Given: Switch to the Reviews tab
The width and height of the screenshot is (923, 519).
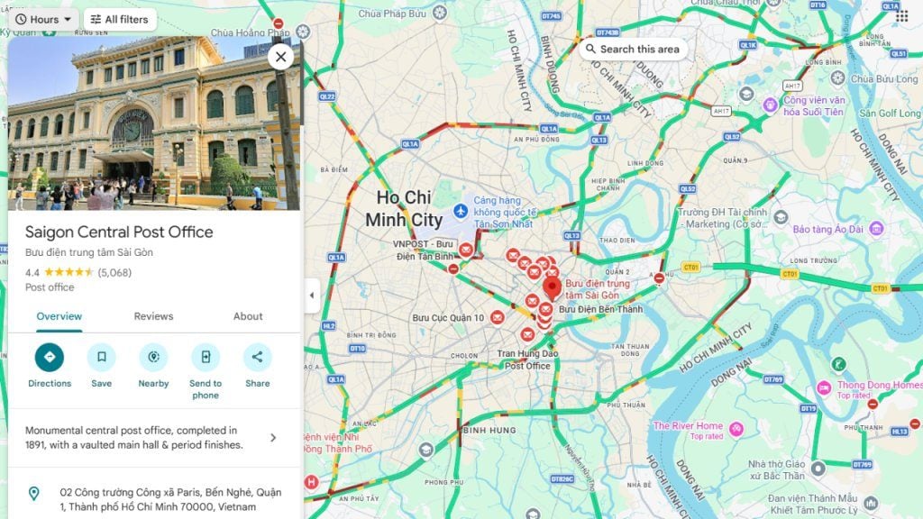Looking at the screenshot, I should (153, 316).
